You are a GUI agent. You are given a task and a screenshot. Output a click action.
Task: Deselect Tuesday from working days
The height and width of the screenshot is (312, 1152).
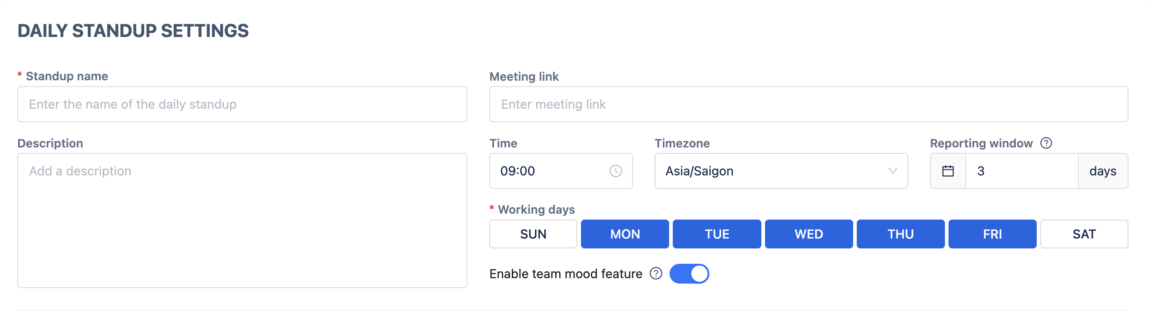pyautogui.click(x=717, y=234)
